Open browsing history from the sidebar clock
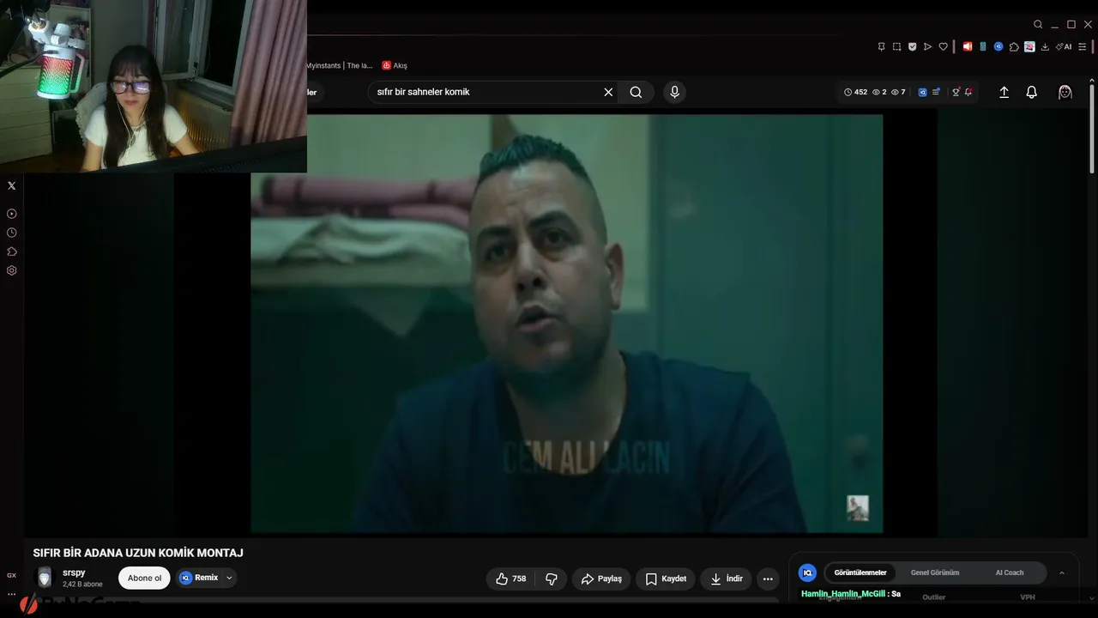The width and height of the screenshot is (1098, 618). [11, 233]
